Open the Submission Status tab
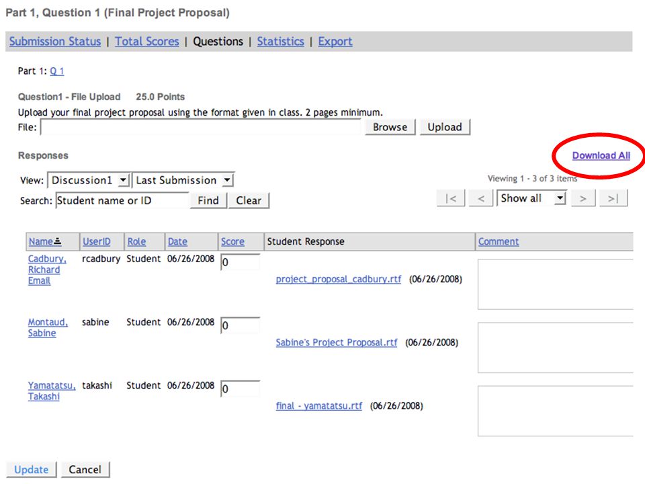The height and width of the screenshot is (484, 645). point(55,42)
